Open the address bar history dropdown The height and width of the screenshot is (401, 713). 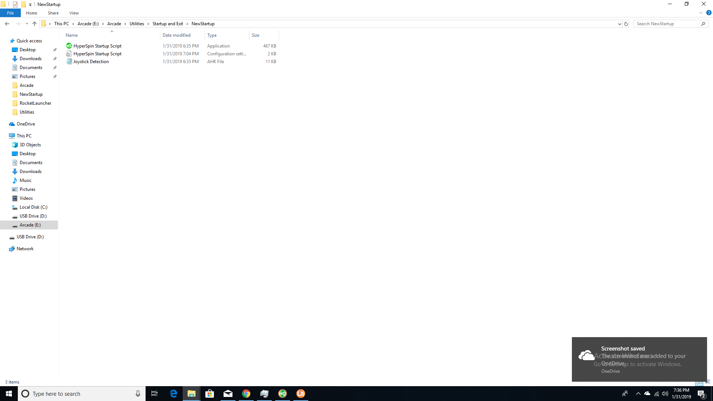point(619,24)
